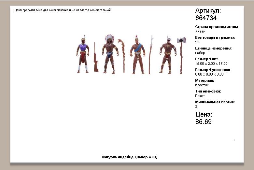Screen dimensions: 254x170
Task: Click the product weight value 53
Action: point(197,42)
